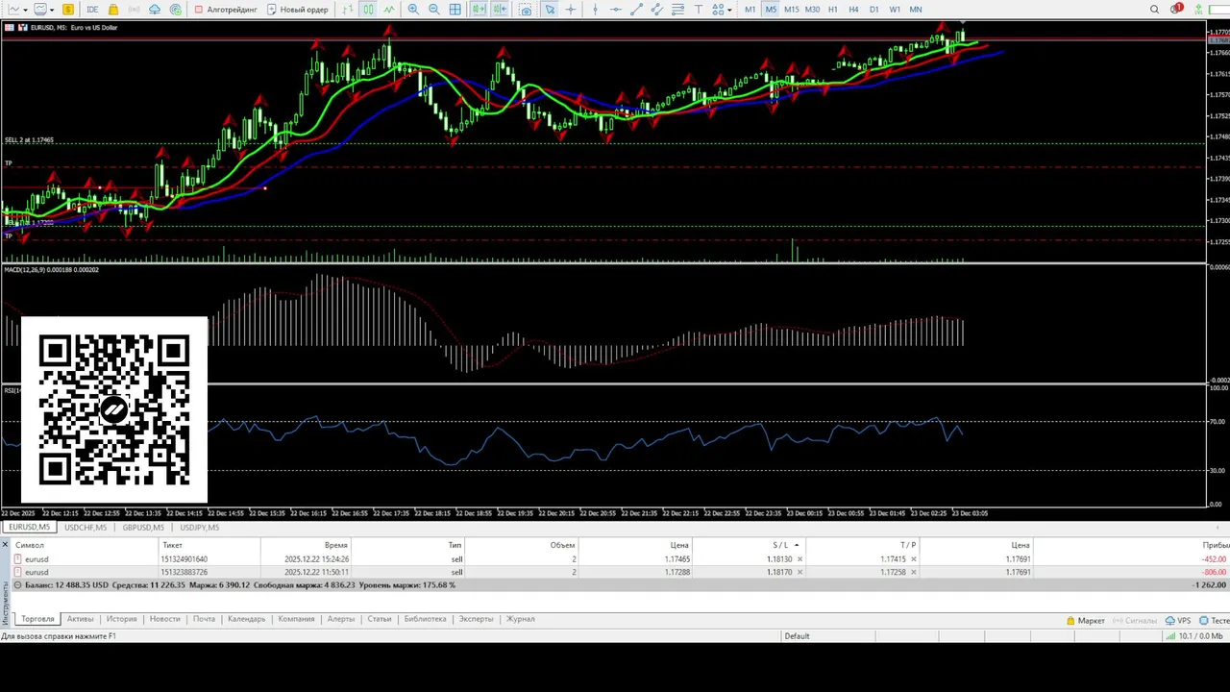
Task: Open the Signals broadcast icon in toolbar
Action: pos(135,10)
